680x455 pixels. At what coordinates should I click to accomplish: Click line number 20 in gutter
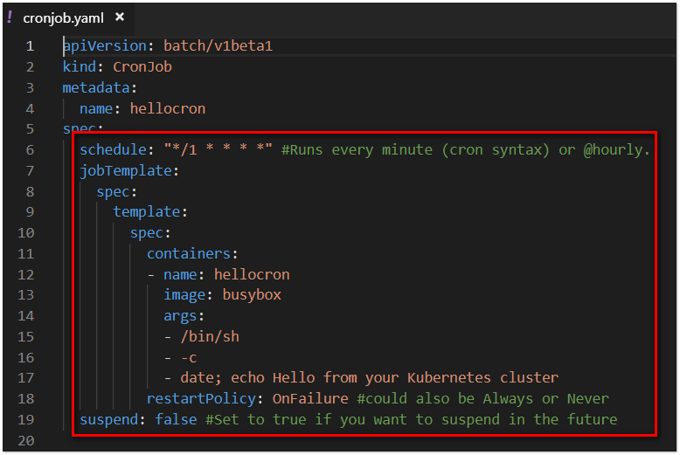point(26,441)
